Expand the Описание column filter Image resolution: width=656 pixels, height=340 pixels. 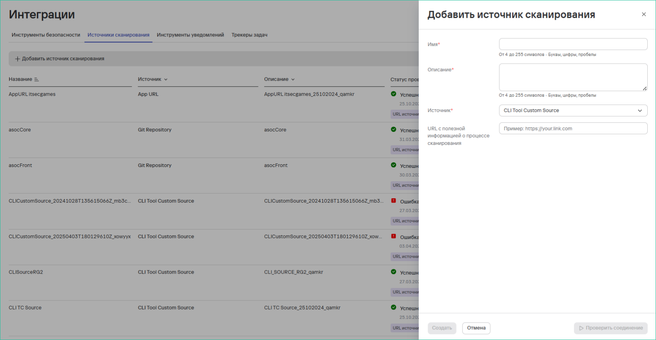293,80
